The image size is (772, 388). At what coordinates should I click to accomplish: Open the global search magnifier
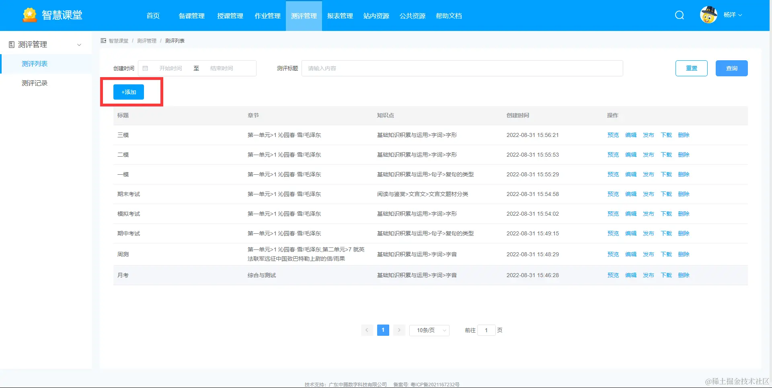tap(679, 15)
